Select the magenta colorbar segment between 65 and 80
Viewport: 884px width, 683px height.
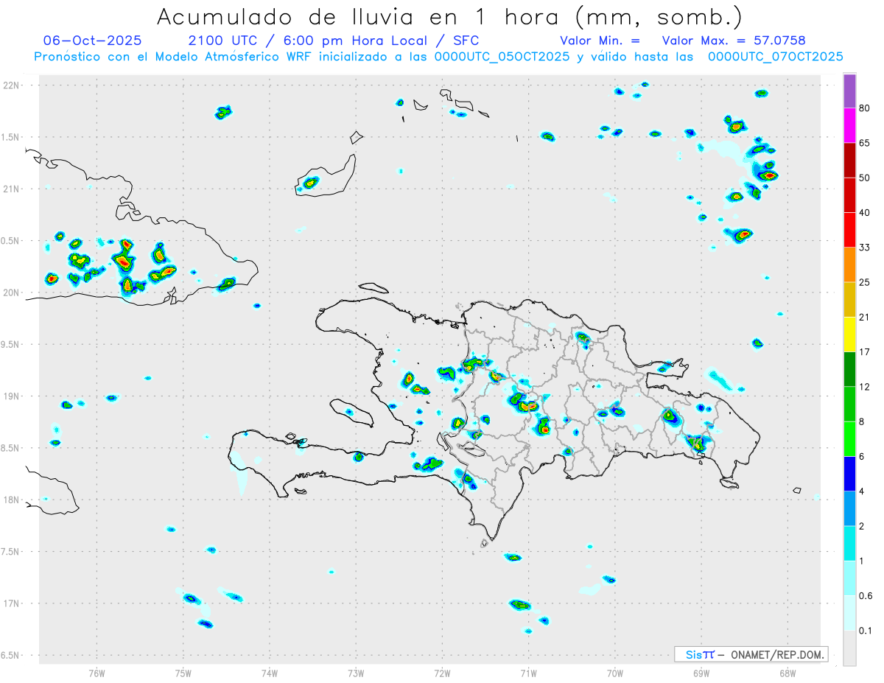coord(850,126)
